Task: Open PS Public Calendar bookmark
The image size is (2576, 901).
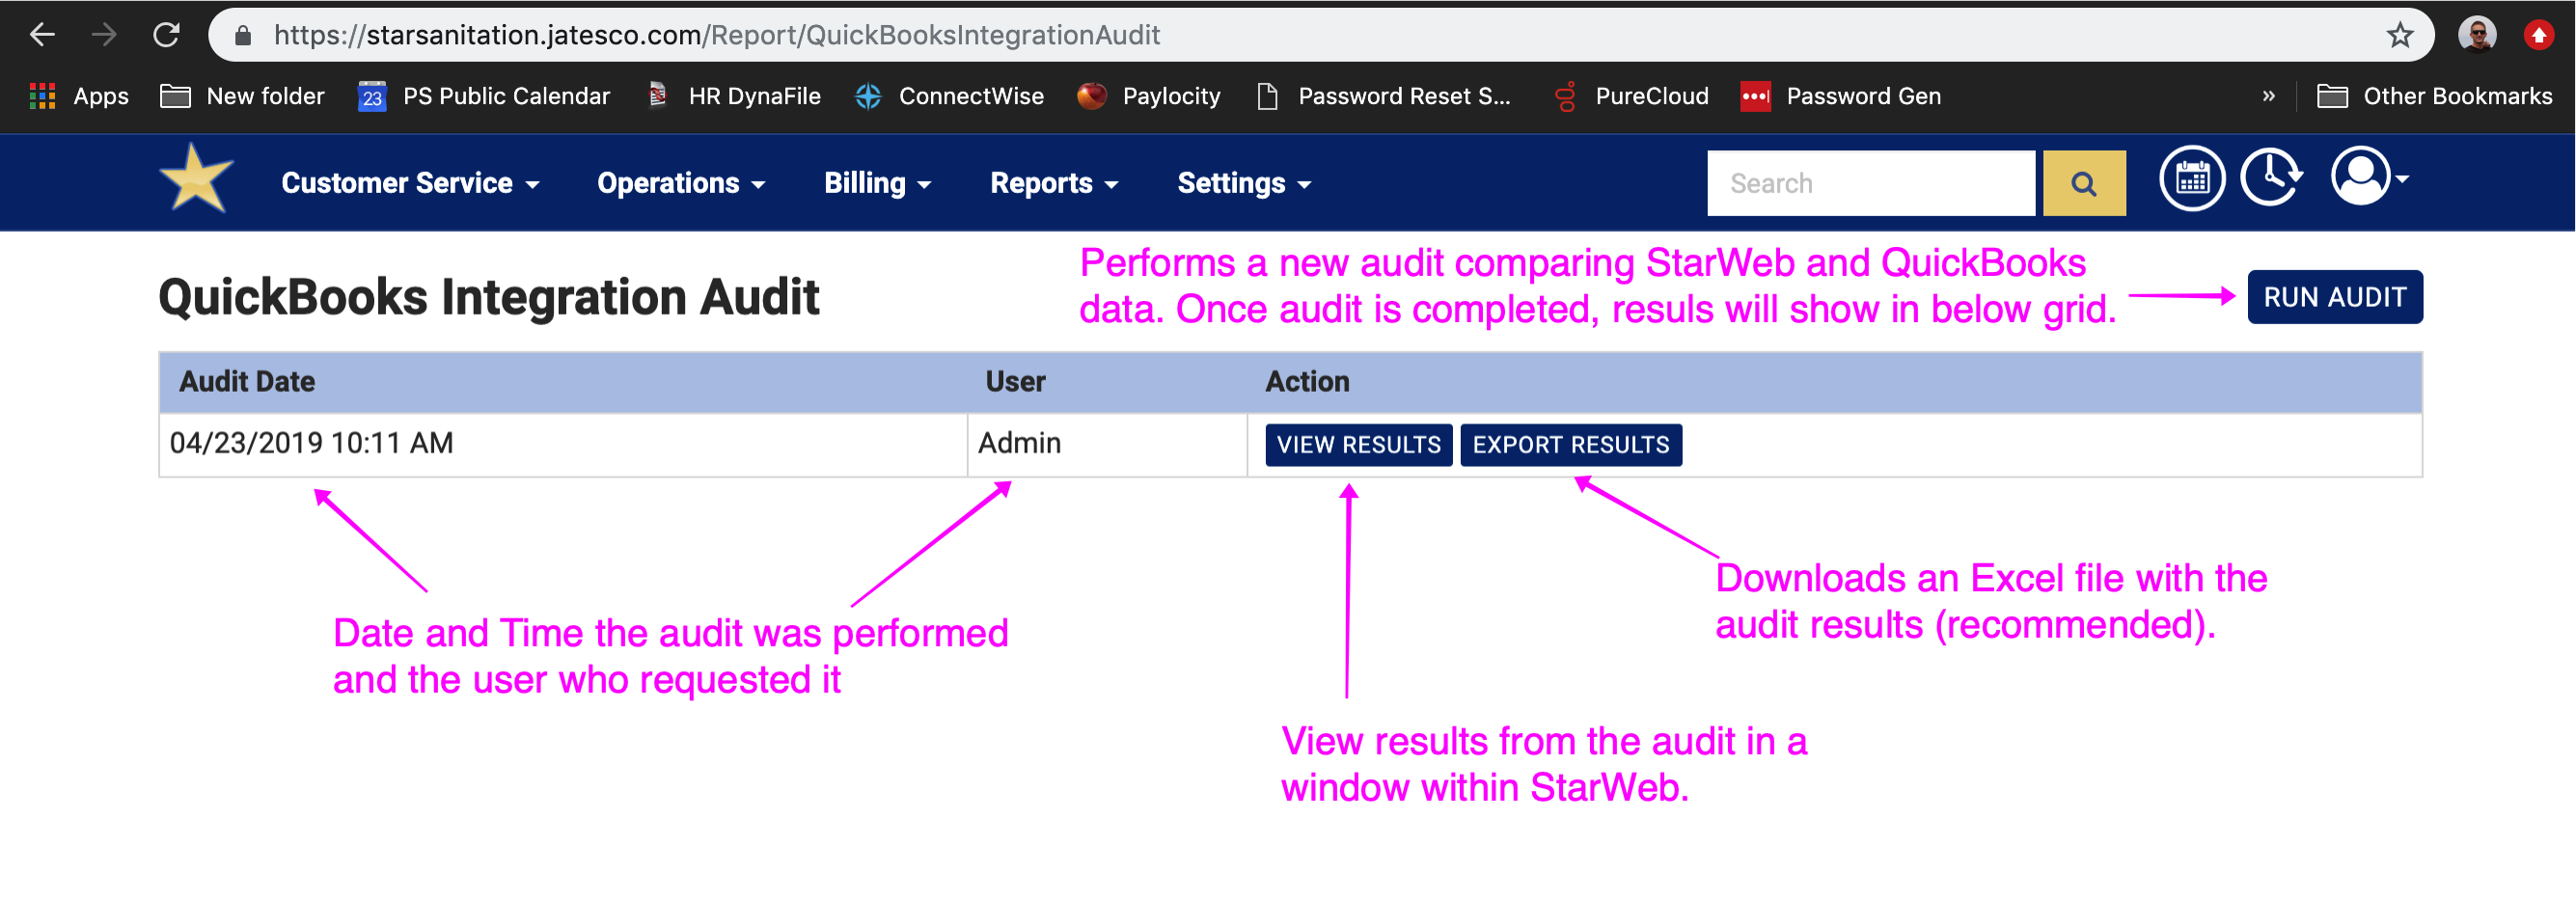Action: (x=484, y=96)
